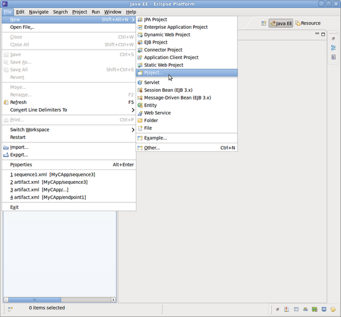Select JPA Project in New submenu
Screen dimensions: 341x317
186,20
